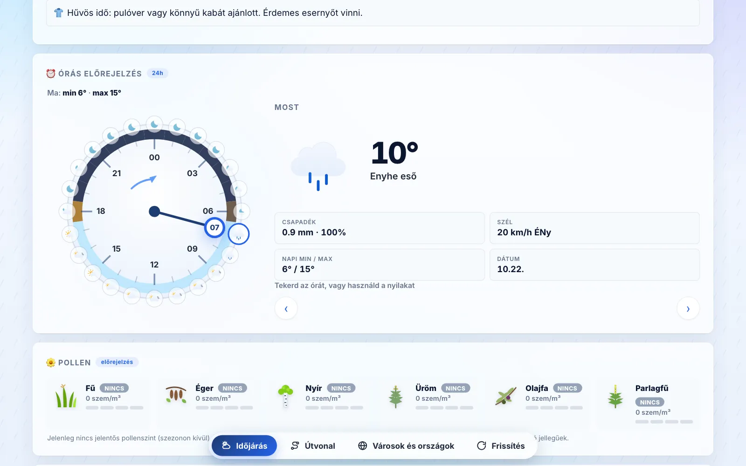Advance to next hour with right chevron

688,308
